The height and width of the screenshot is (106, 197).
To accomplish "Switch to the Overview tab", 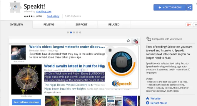I will 16,25.
